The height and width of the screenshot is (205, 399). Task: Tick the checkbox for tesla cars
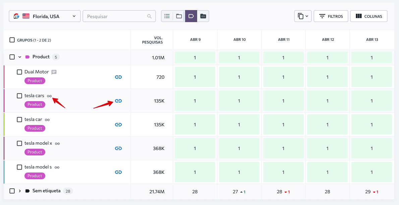point(19,96)
